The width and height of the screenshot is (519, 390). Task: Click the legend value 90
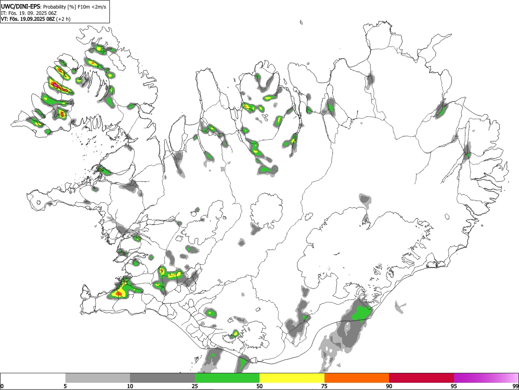(389, 386)
